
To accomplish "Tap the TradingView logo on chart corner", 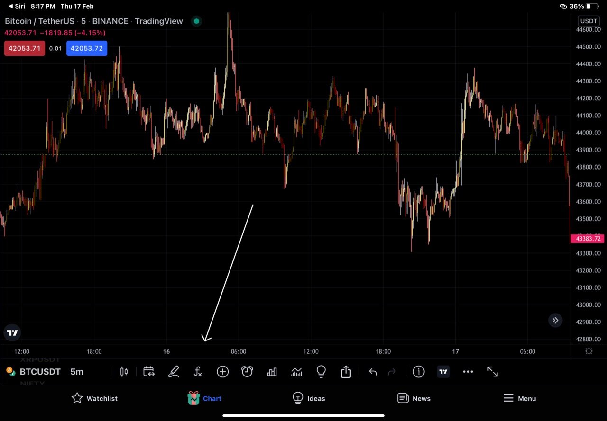I will (12, 333).
